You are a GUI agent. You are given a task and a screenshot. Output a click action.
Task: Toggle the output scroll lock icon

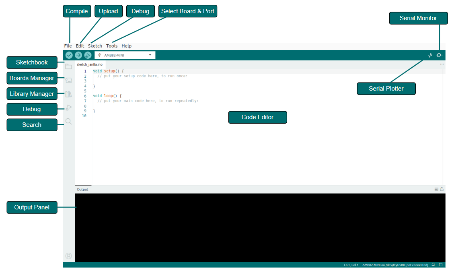pos(442,189)
